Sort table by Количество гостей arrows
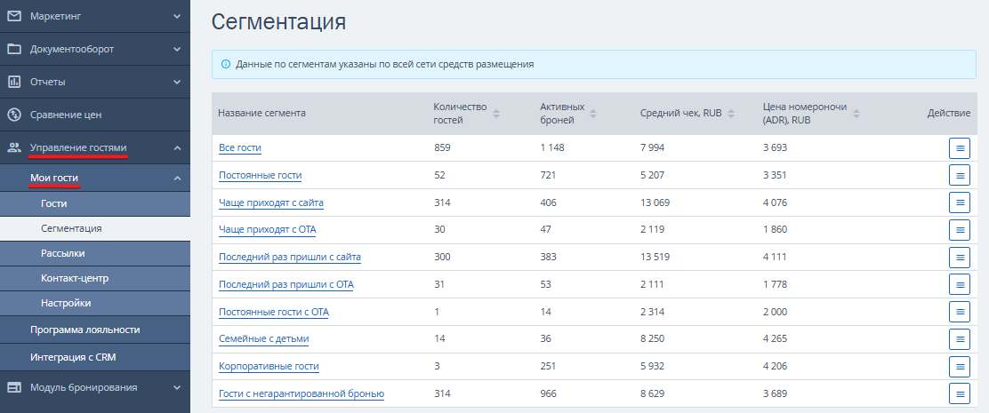Screen dimensions: 989x413 click(496, 114)
